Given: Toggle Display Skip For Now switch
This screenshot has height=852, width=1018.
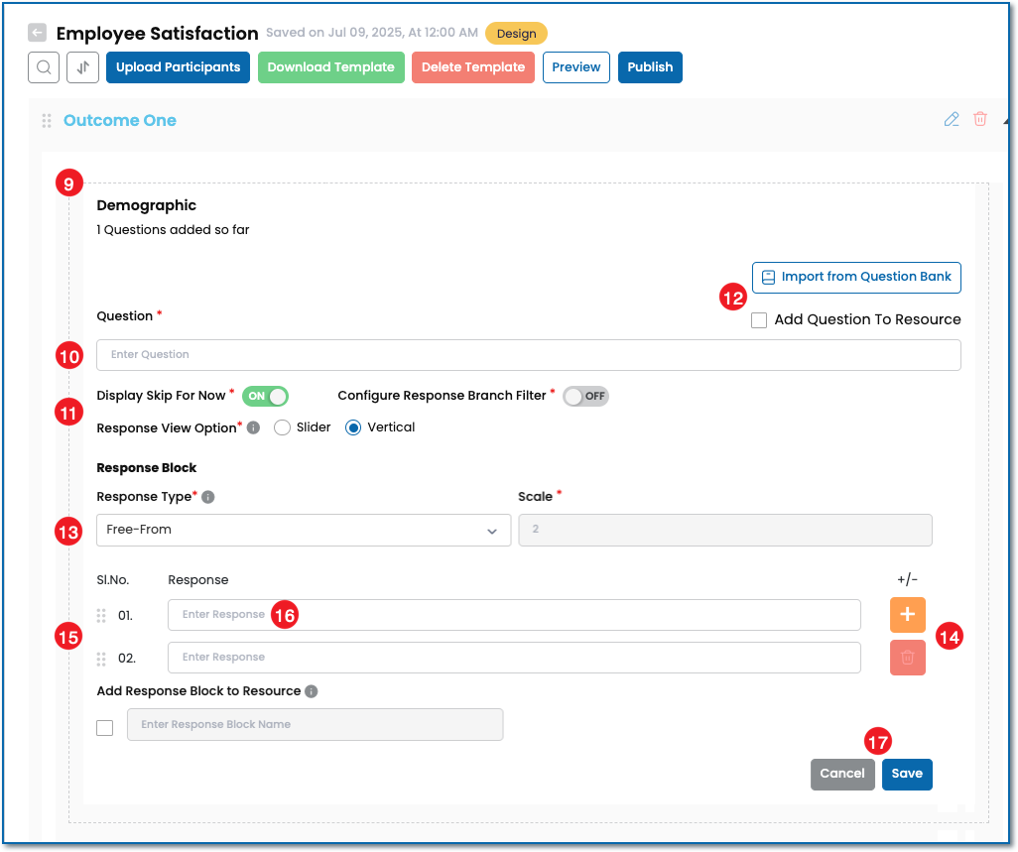Looking at the screenshot, I should (x=265, y=396).
